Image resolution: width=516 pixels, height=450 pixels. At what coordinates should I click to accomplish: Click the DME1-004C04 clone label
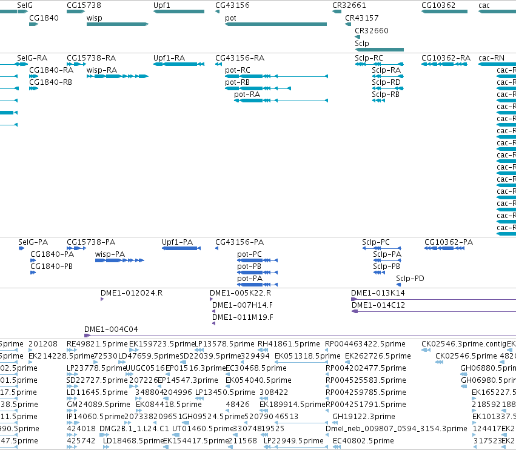(x=111, y=329)
